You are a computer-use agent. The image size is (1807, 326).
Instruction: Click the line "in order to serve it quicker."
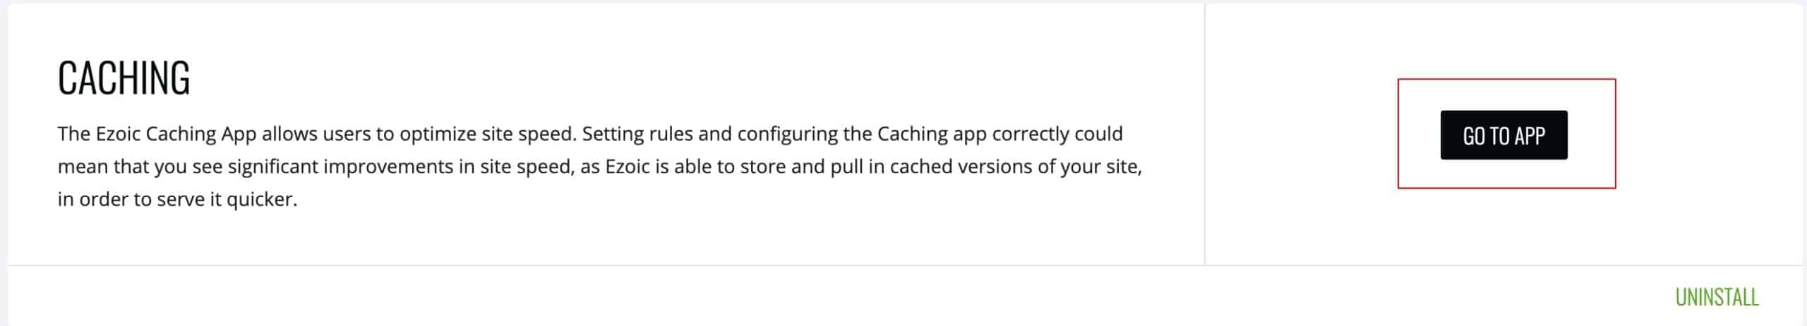pyautogui.click(x=177, y=199)
